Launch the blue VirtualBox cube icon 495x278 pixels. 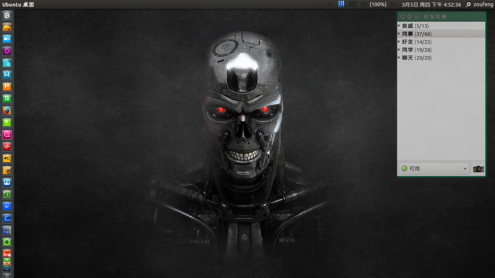(x=7, y=206)
